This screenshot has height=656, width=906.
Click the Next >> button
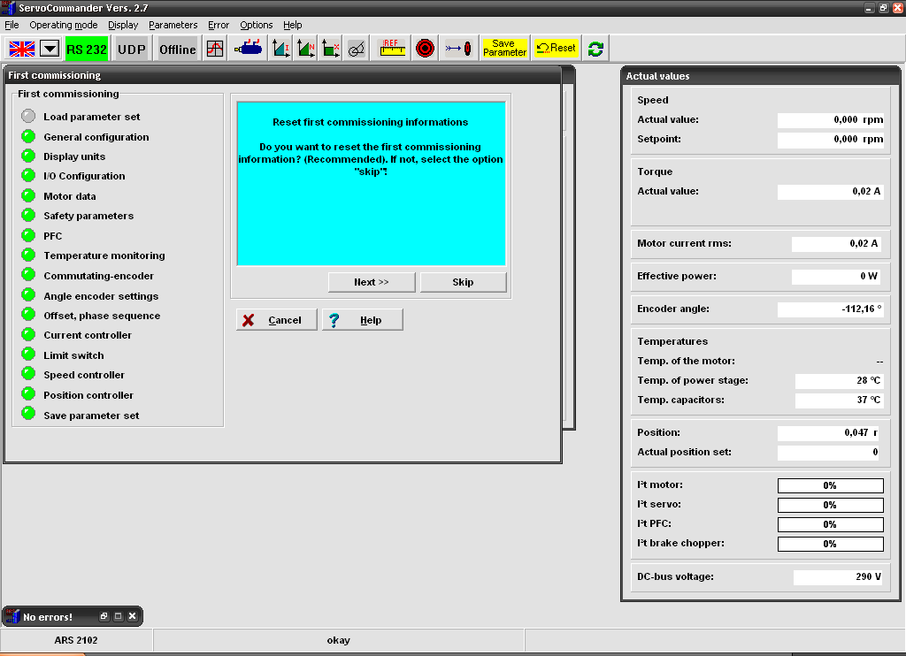pos(372,282)
